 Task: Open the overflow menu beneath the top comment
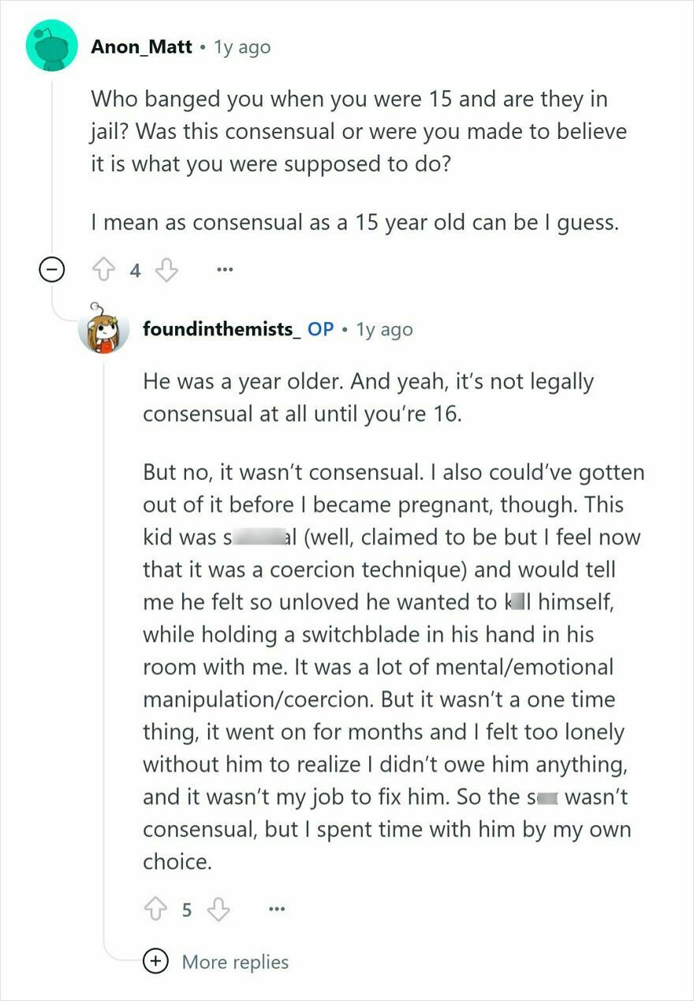click(x=225, y=270)
